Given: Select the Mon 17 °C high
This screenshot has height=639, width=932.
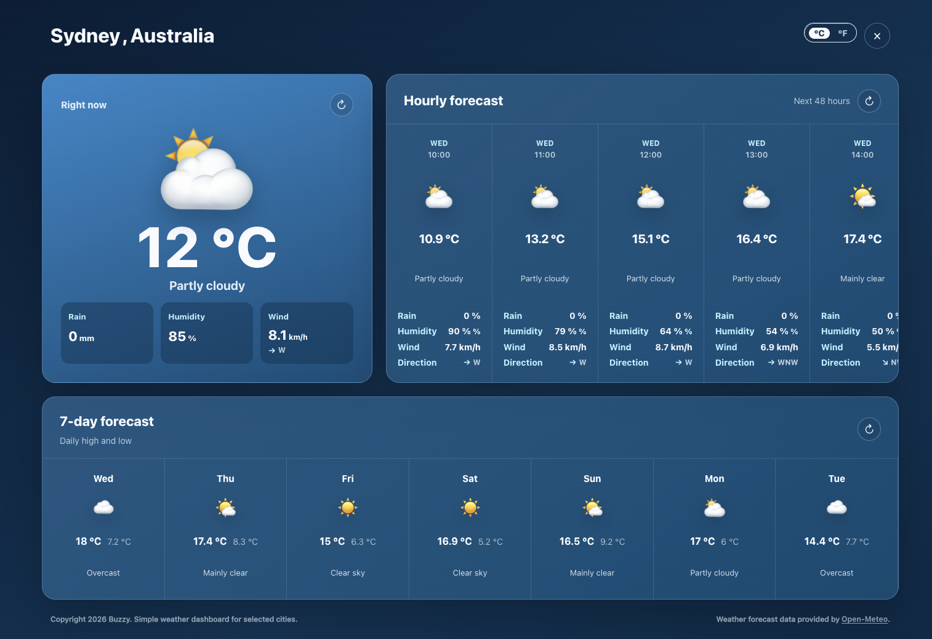Looking at the screenshot, I should tap(702, 542).
